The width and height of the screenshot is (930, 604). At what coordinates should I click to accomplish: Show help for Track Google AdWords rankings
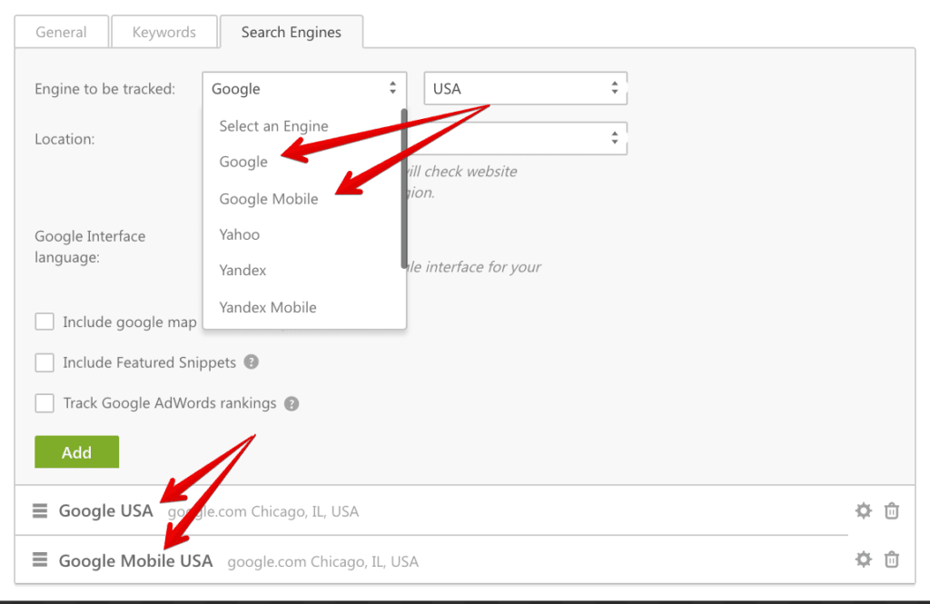click(x=292, y=403)
